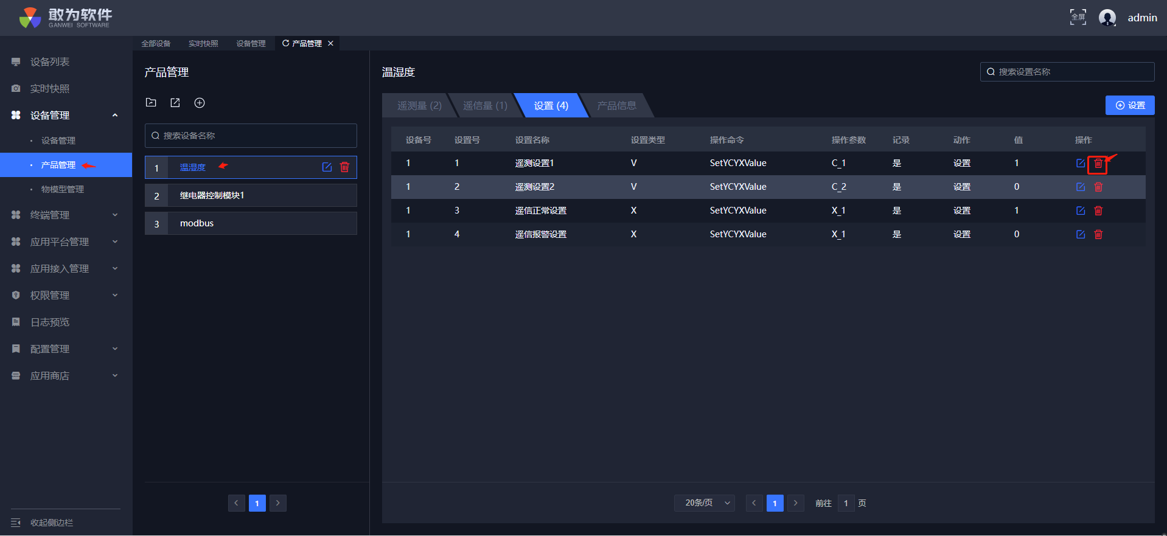Open 实时快照 in the sidebar
The width and height of the screenshot is (1167, 536).
(x=66, y=89)
